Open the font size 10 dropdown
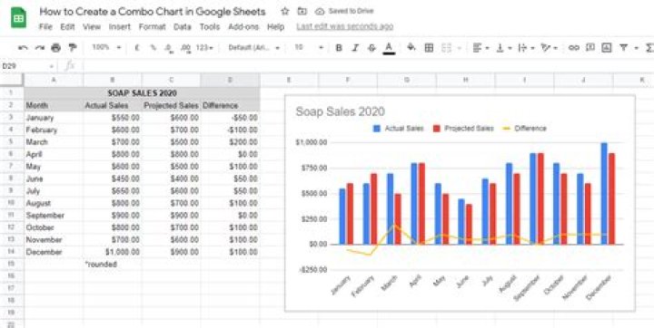The image size is (654, 328). tap(309, 48)
